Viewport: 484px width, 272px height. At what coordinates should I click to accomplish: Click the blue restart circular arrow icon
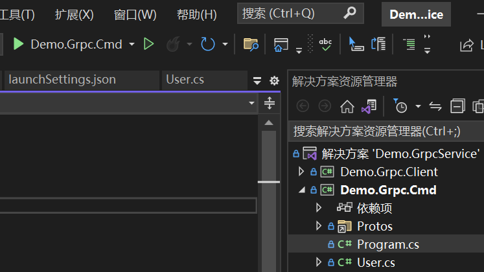(x=208, y=44)
